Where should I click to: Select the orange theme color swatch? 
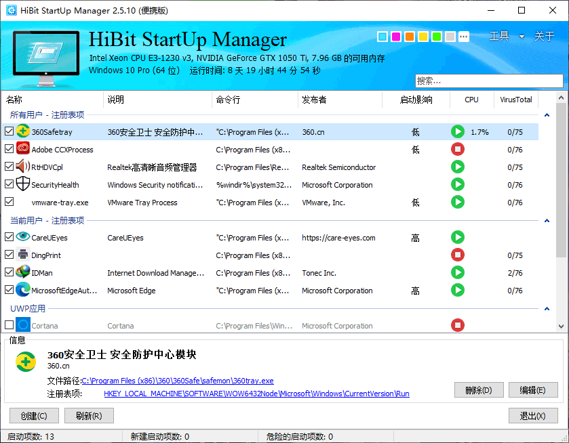(x=410, y=37)
